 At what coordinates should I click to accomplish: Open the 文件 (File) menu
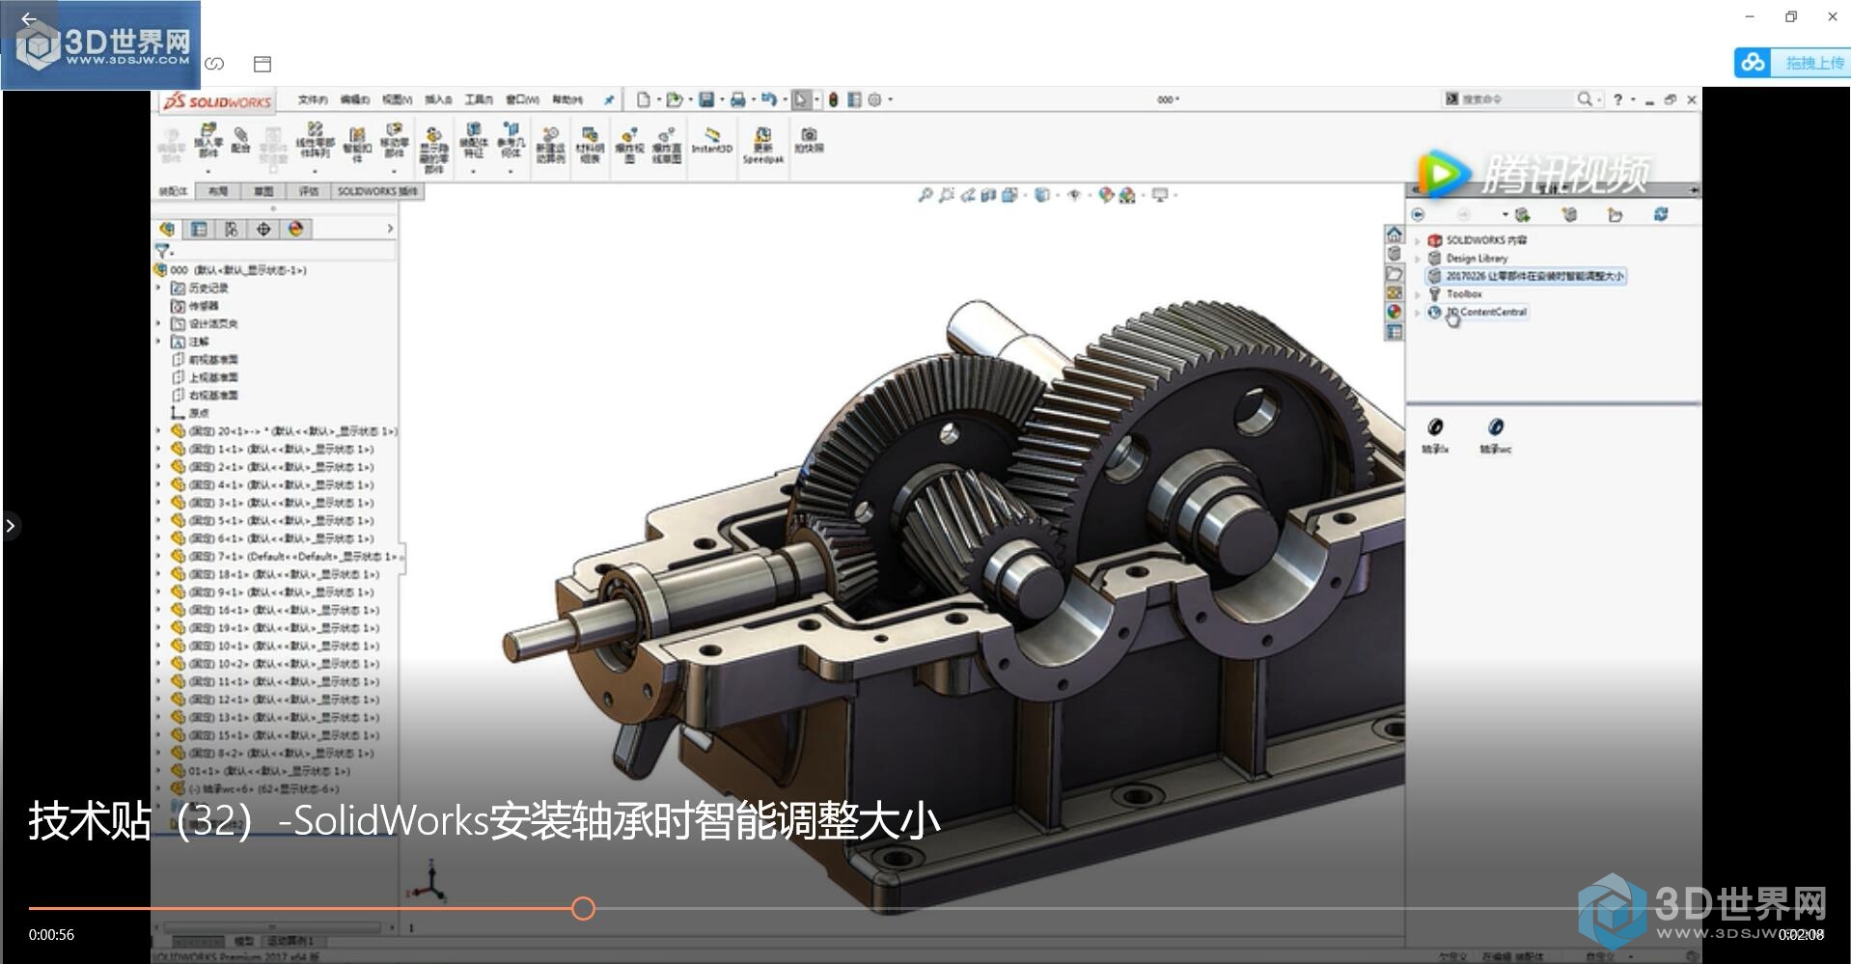point(313,99)
